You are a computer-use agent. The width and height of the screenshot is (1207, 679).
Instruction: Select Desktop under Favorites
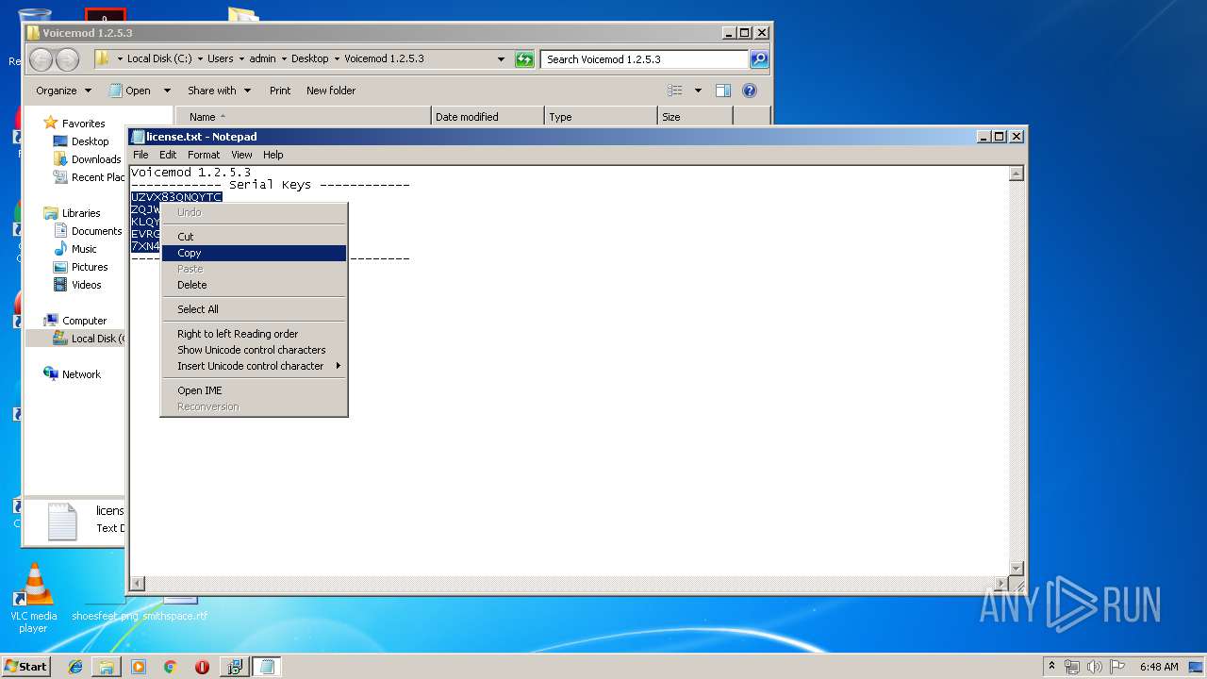tap(90, 141)
